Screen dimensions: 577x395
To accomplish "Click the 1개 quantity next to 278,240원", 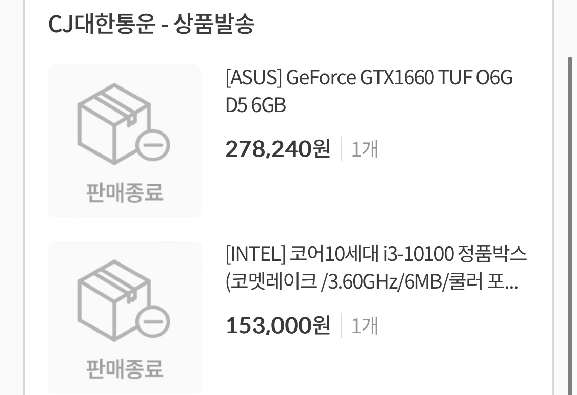I will pyautogui.click(x=365, y=149).
